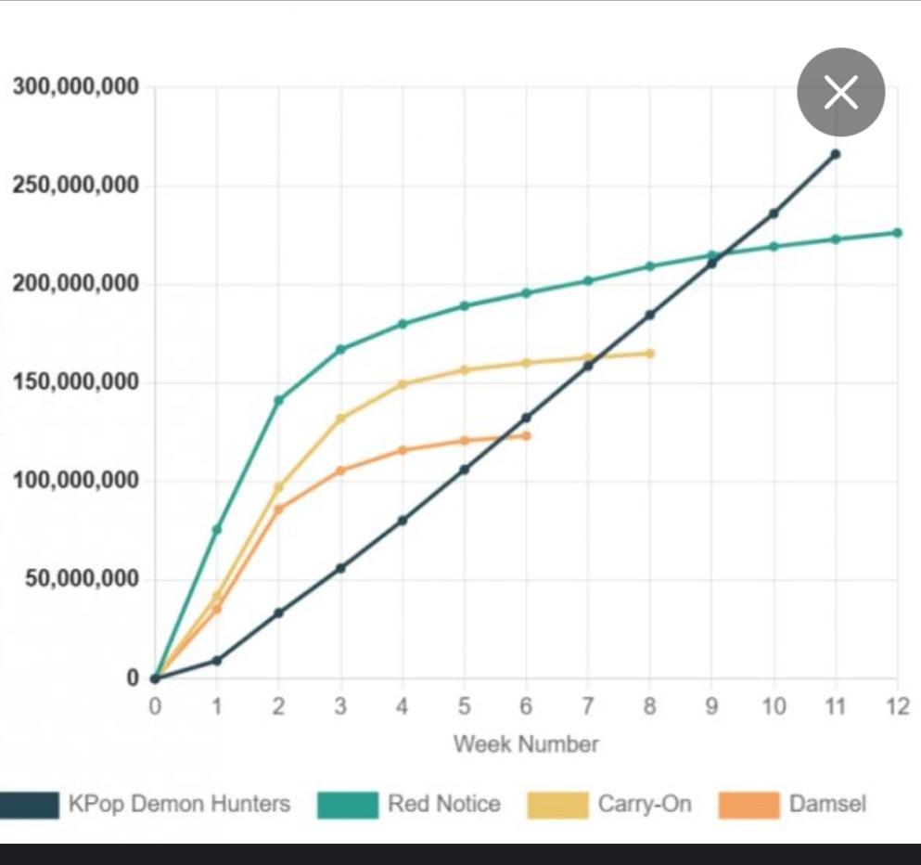Image resolution: width=921 pixels, height=865 pixels.
Task: Click the 300,000,000 y-axis label
Action: pos(76,87)
